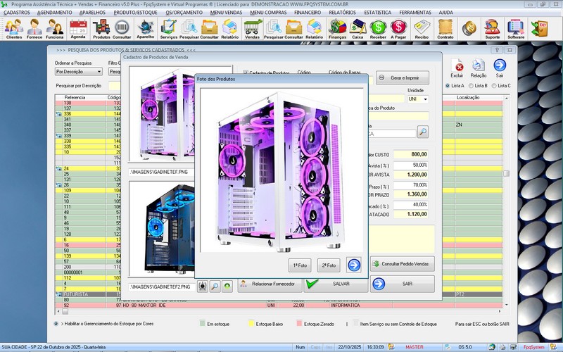Open the Funciona employees icon

55,29
